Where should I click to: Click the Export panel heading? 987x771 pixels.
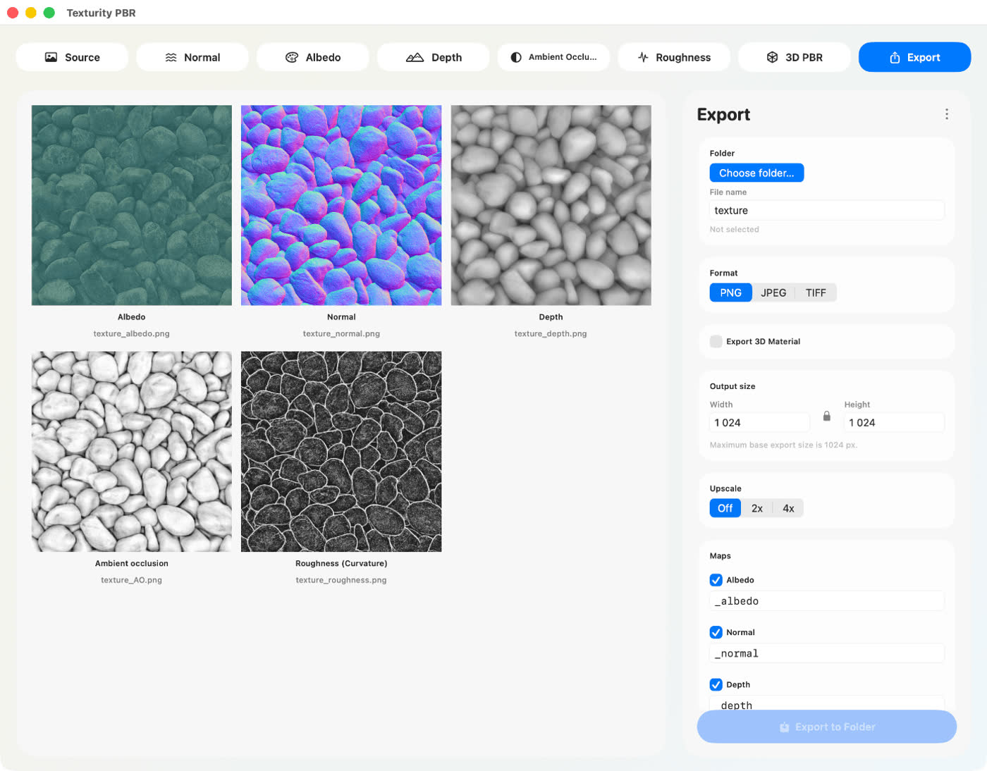coord(723,114)
